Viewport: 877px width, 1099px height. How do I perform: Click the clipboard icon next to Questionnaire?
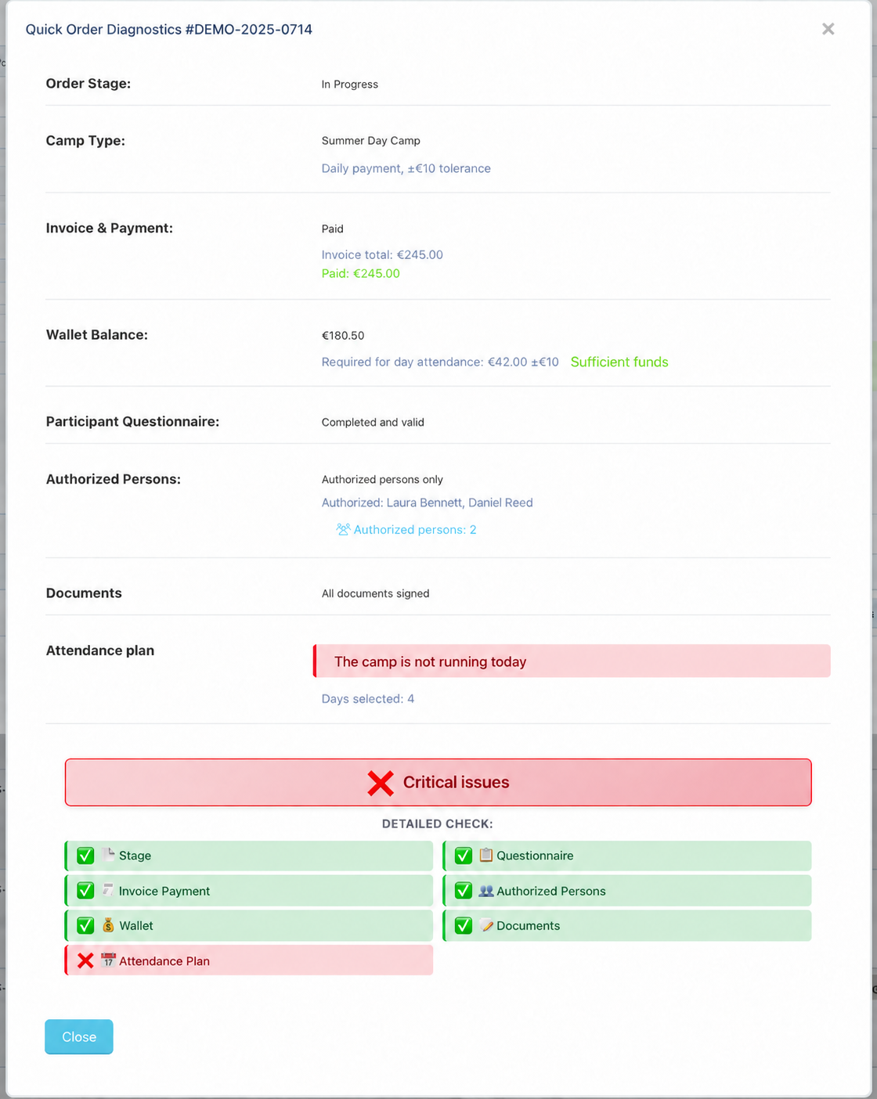tap(485, 855)
